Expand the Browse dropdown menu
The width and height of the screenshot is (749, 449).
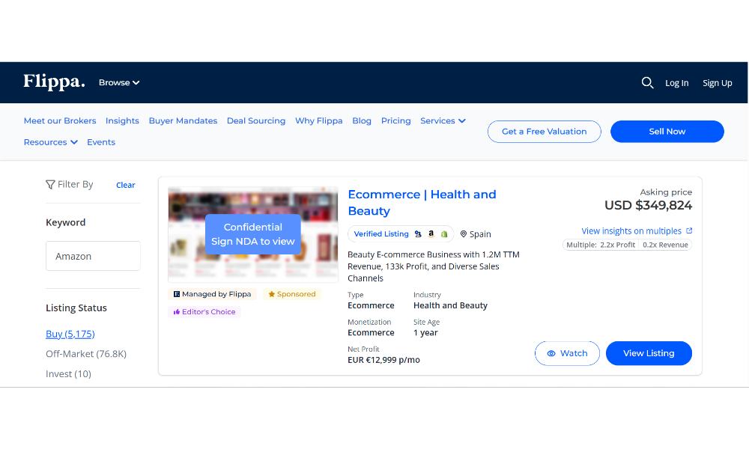pos(119,82)
